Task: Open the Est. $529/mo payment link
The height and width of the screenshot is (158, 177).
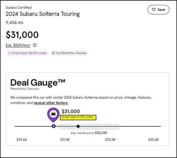Action: click(18, 45)
